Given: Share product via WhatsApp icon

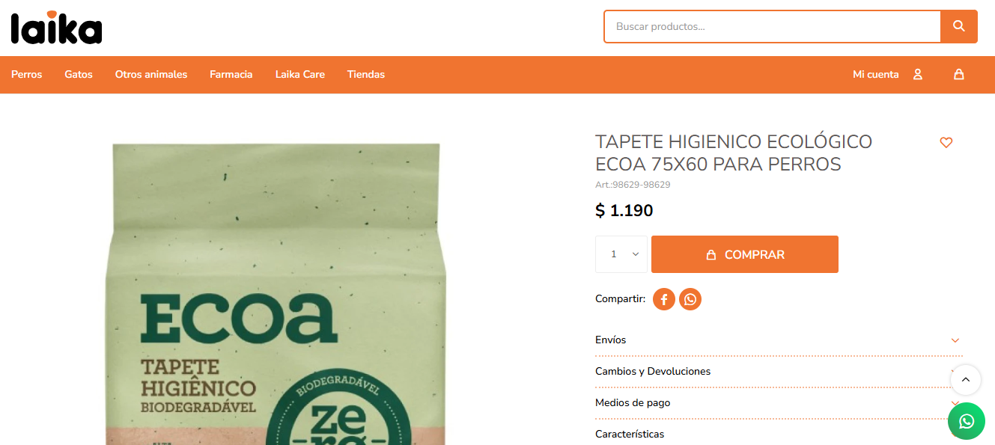Looking at the screenshot, I should 690,299.
